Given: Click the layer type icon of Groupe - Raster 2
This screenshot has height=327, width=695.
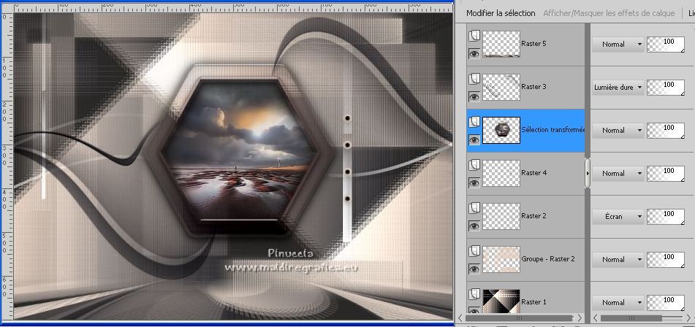Looking at the screenshot, I should pos(474,251).
